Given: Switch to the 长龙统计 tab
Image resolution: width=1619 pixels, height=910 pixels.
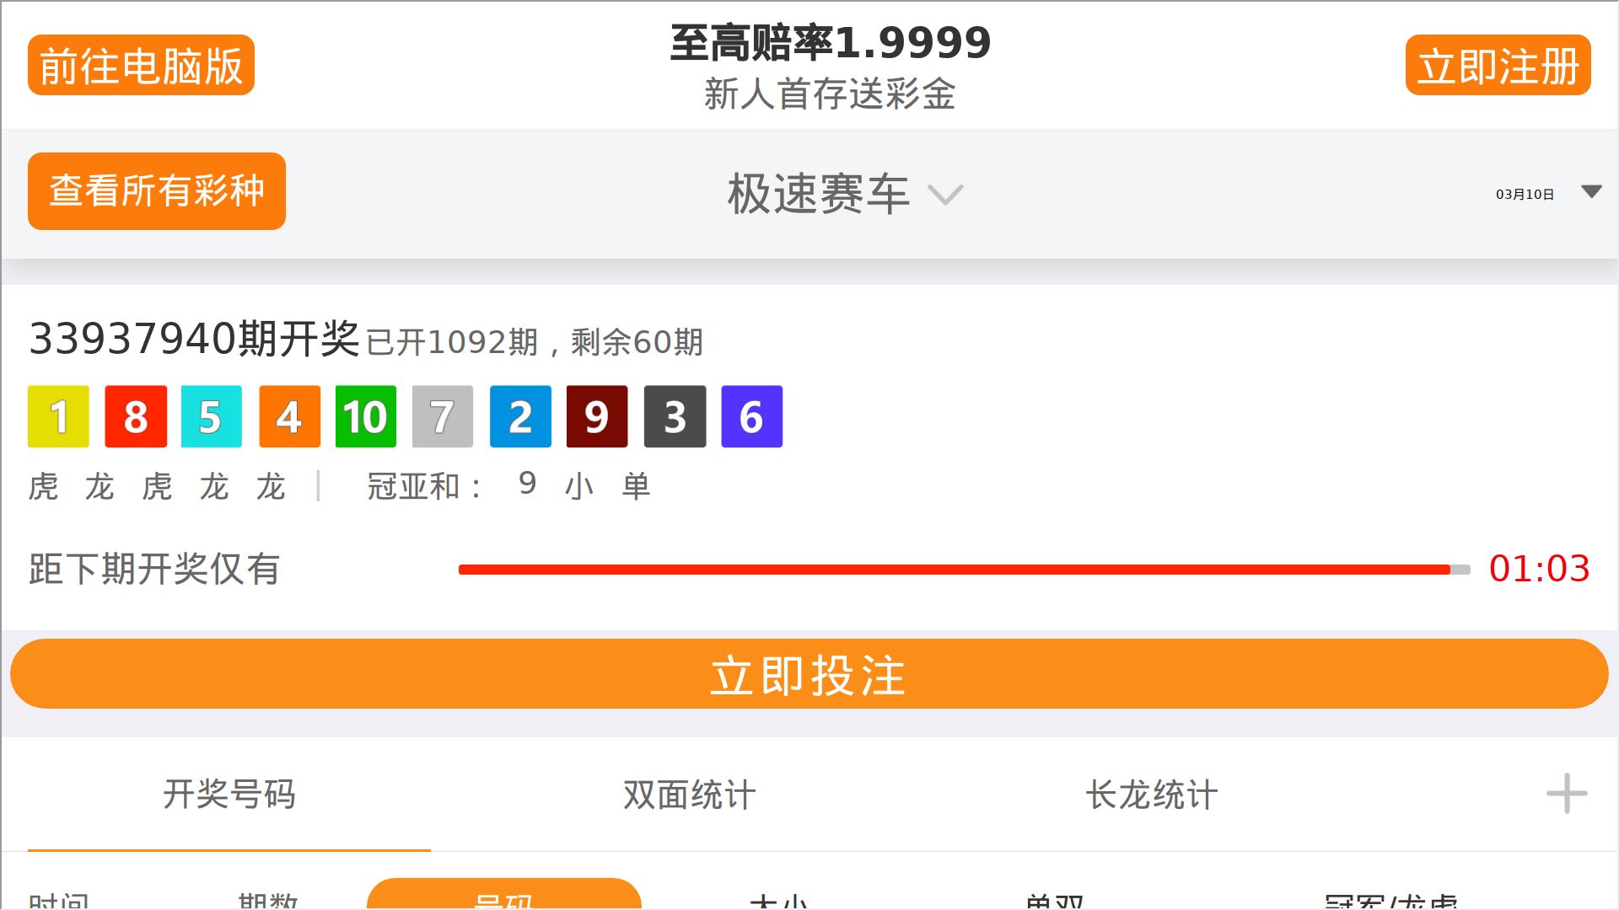Looking at the screenshot, I should (1151, 794).
